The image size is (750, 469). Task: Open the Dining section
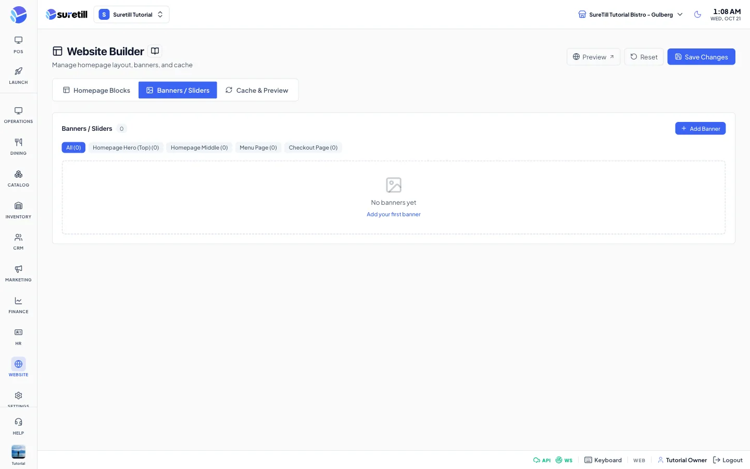[18, 147]
